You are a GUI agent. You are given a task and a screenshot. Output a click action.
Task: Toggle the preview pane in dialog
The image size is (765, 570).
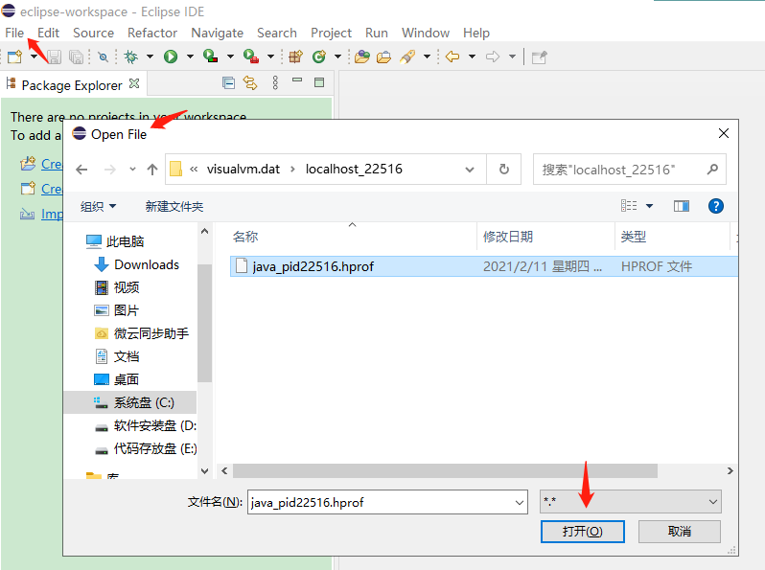[681, 206]
